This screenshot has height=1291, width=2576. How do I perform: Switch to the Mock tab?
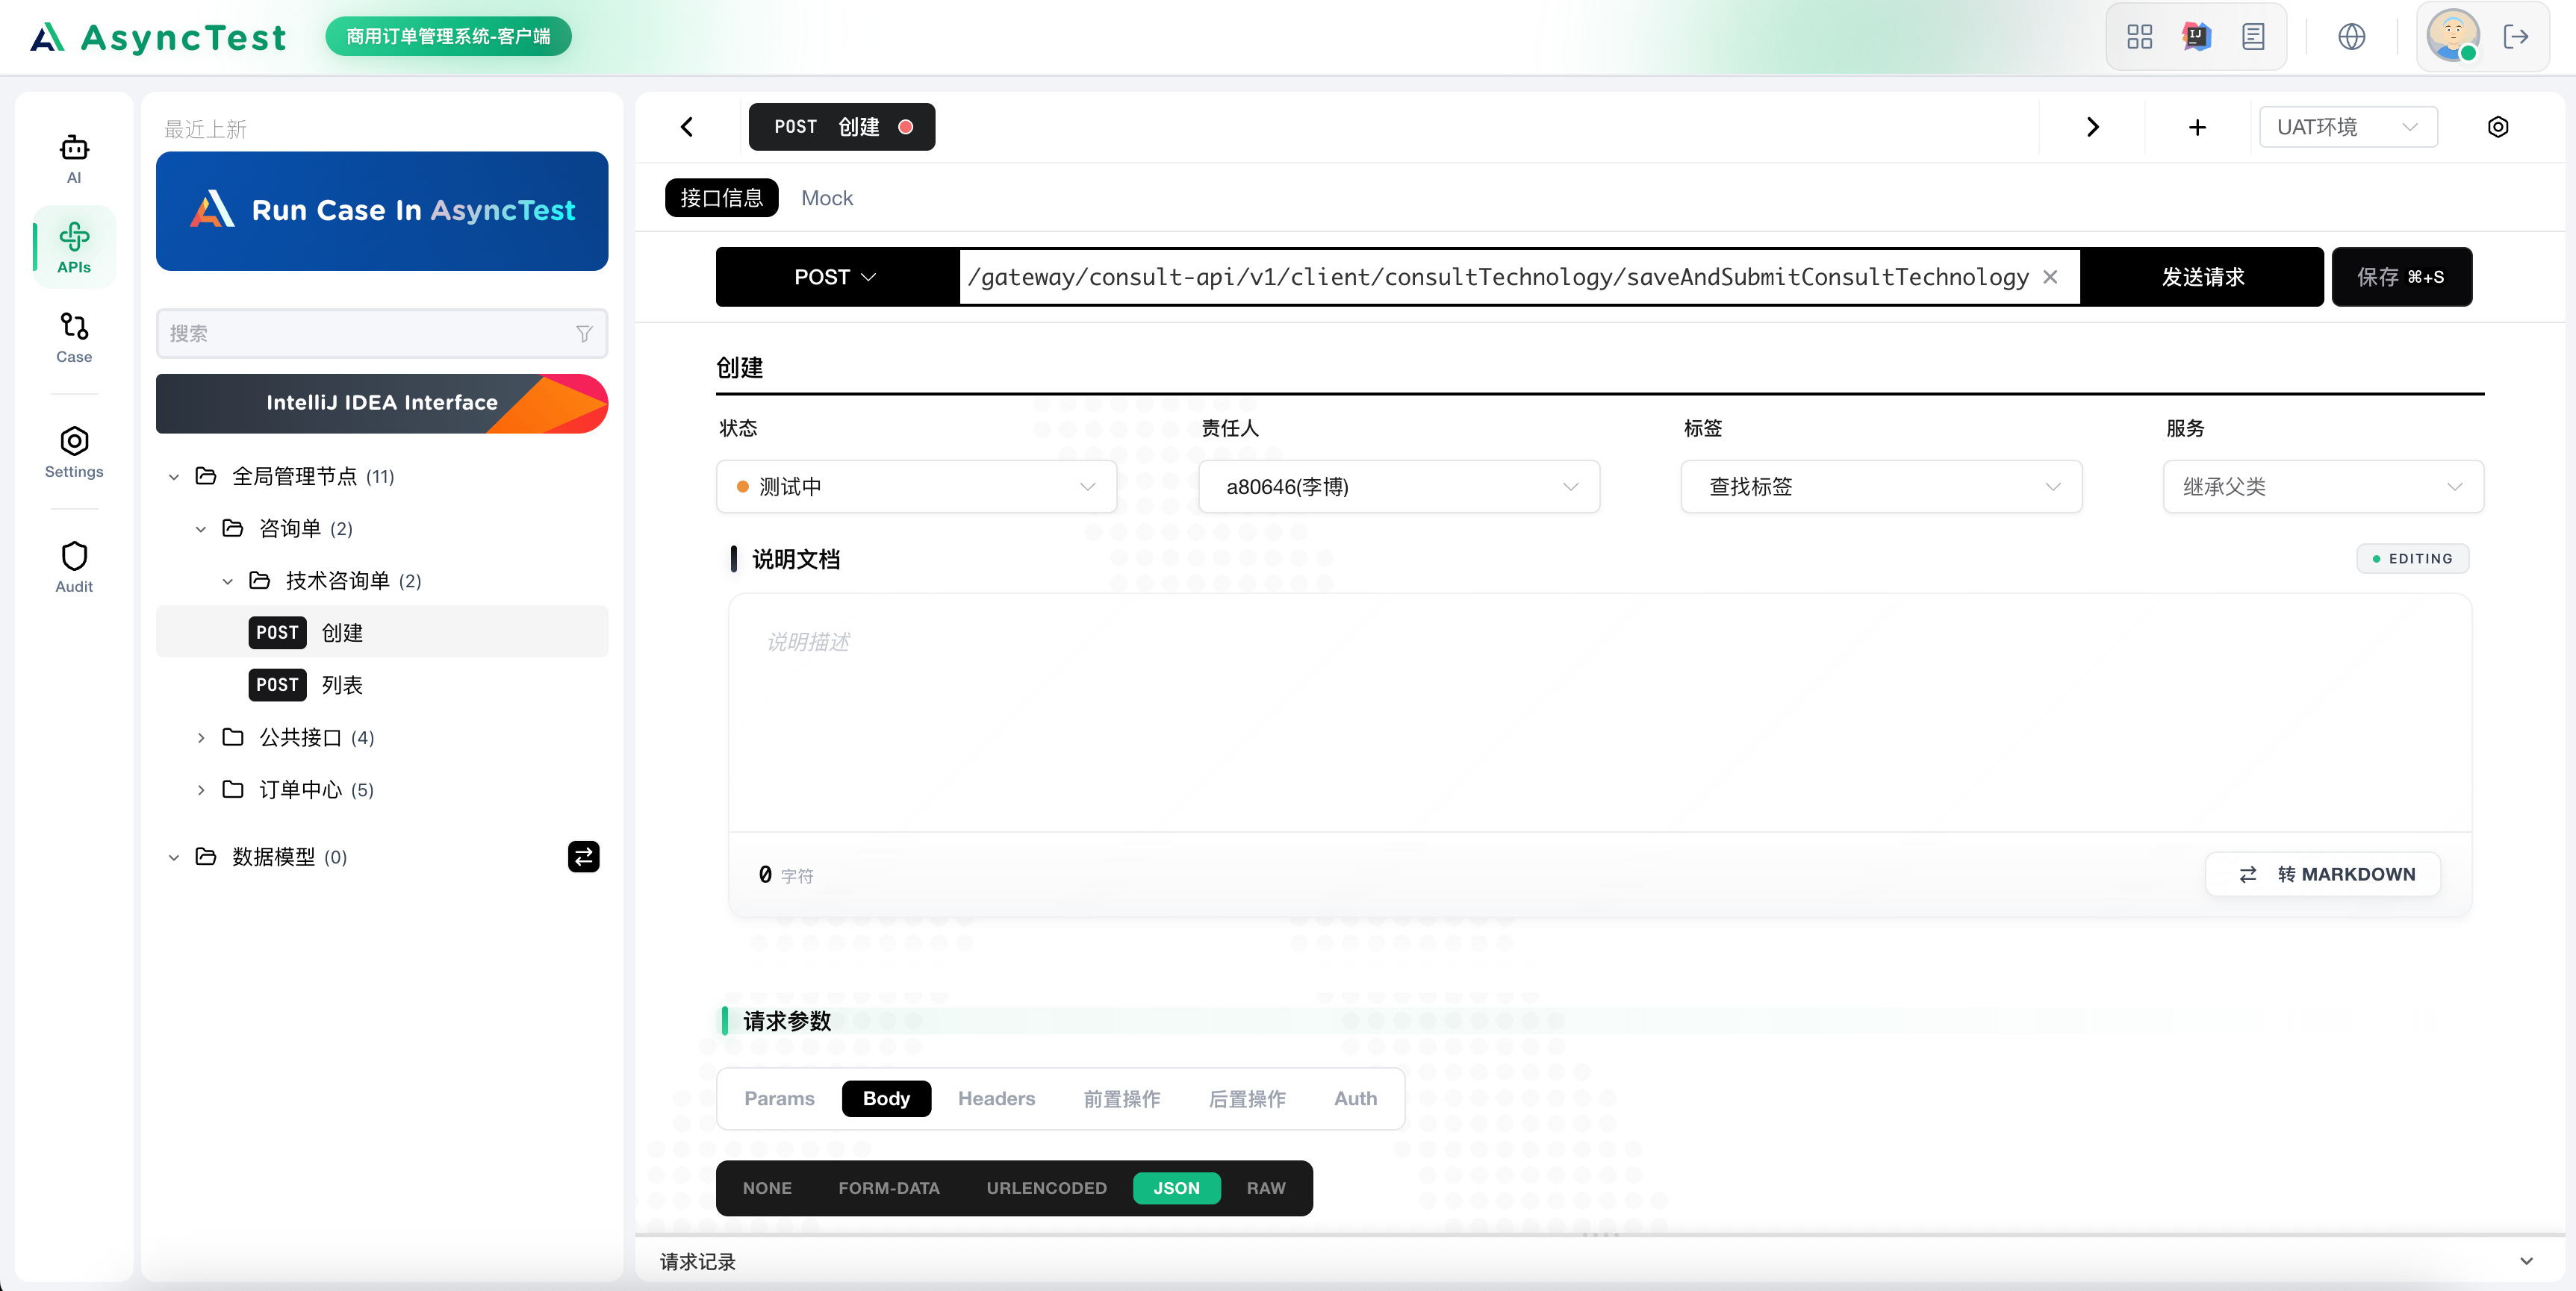[x=826, y=197]
